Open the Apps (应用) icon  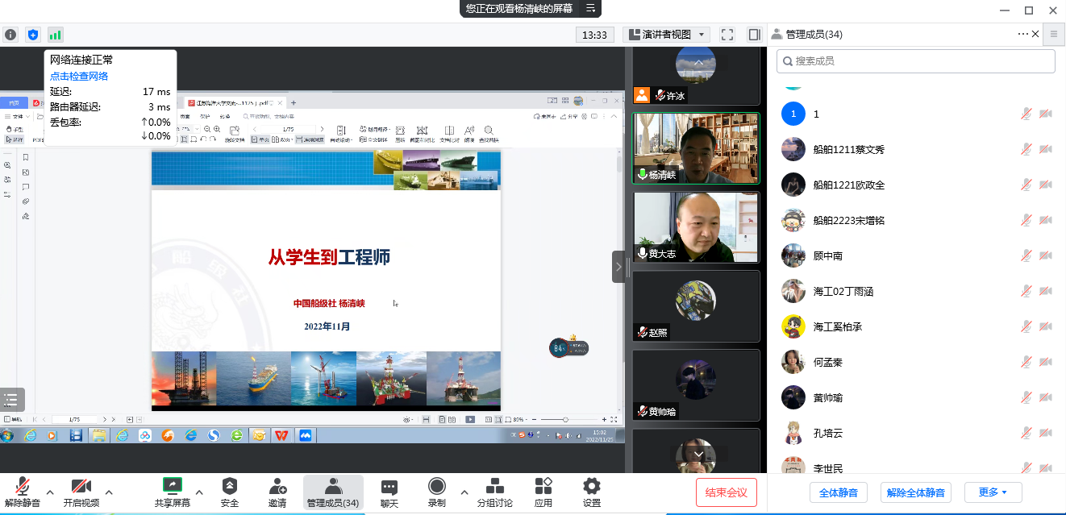543,487
